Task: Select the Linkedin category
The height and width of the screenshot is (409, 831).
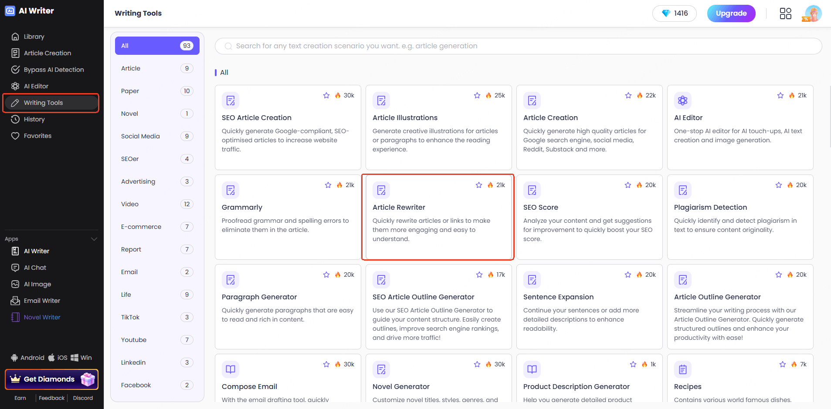Action: 157,362
